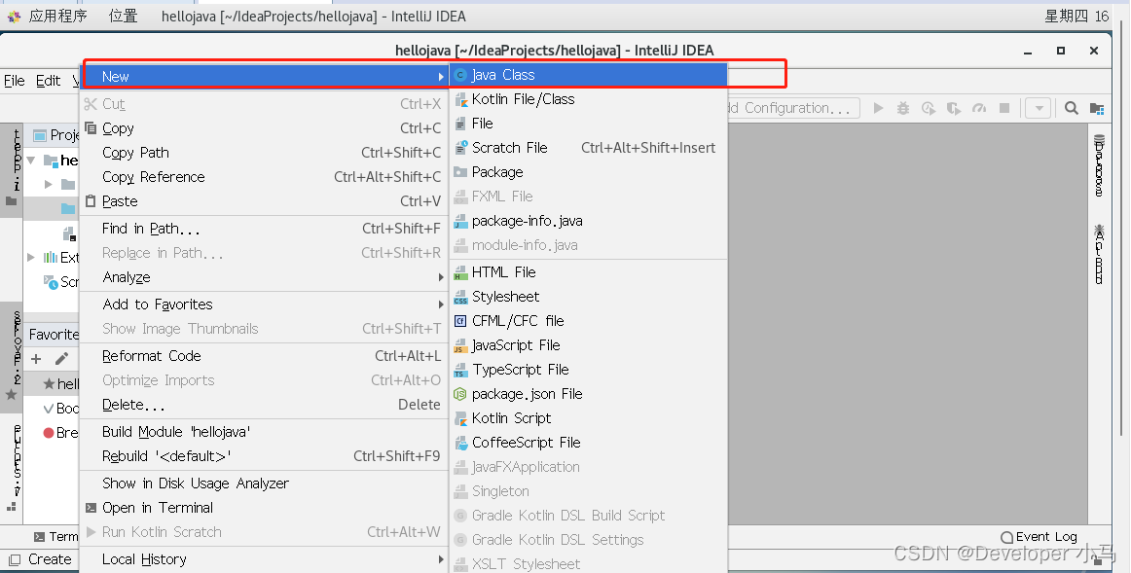
Task: Click the clock showing 星期四
Action: point(1076,16)
